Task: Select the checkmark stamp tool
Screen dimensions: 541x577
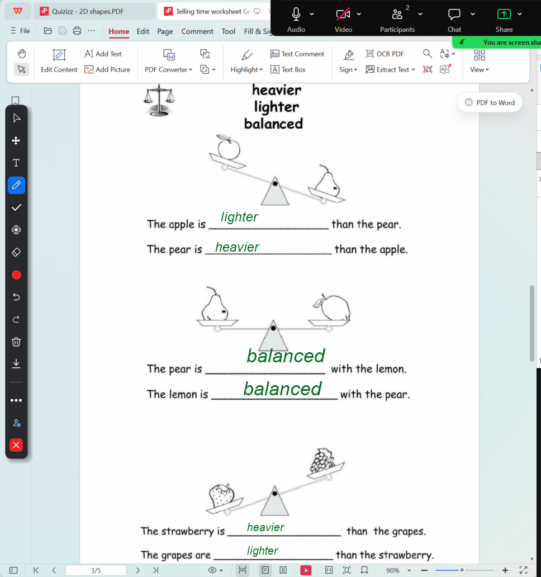Action: pos(16,207)
